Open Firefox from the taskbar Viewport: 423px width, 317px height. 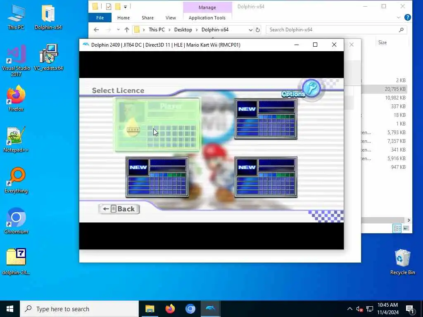[x=170, y=309]
